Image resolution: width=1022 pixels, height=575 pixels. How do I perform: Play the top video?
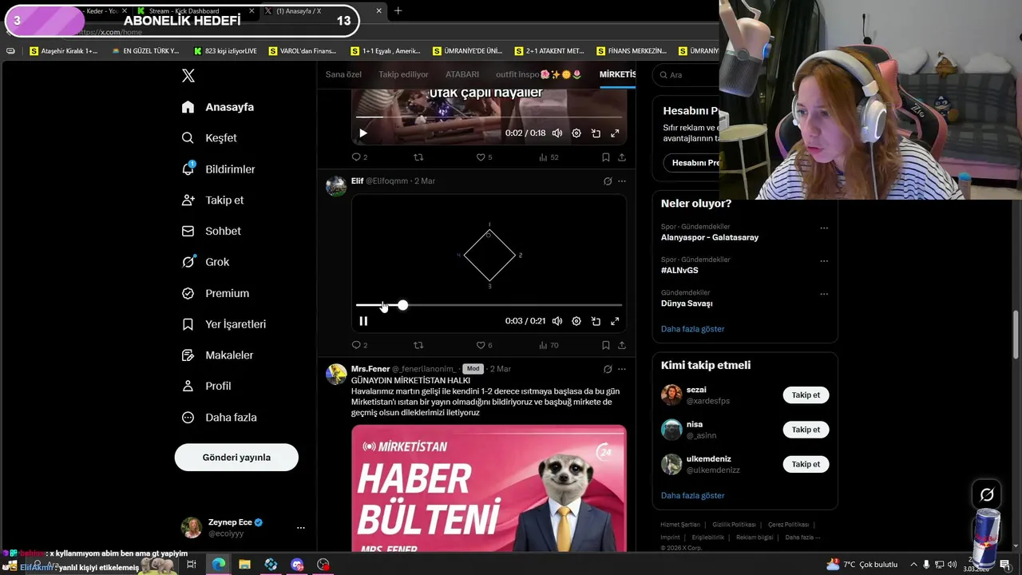362,133
